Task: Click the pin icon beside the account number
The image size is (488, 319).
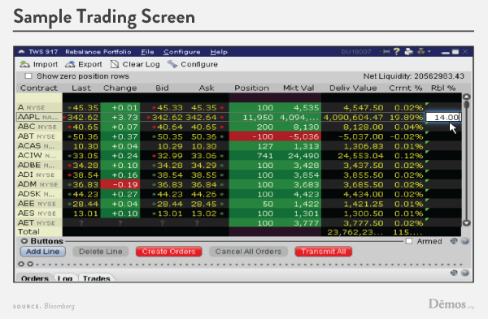Action: [x=385, y=52]
